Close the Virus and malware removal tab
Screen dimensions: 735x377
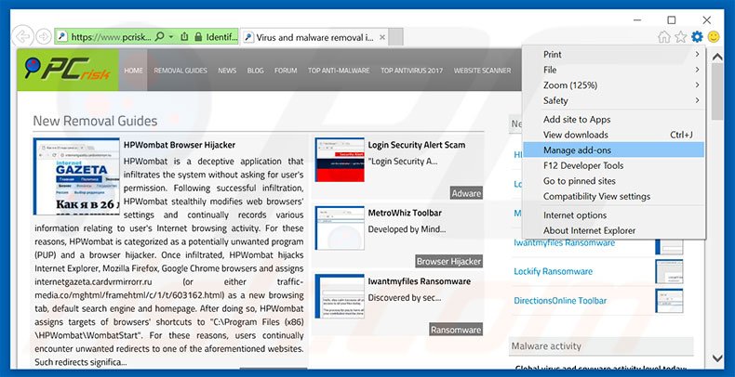(x=382, y=37)
